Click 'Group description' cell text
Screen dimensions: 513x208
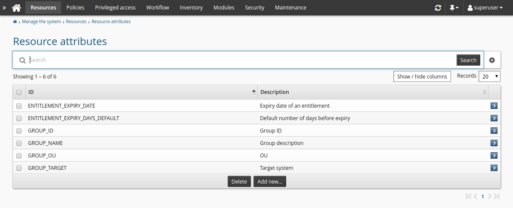pyautogui.click(x=282, y=143)
